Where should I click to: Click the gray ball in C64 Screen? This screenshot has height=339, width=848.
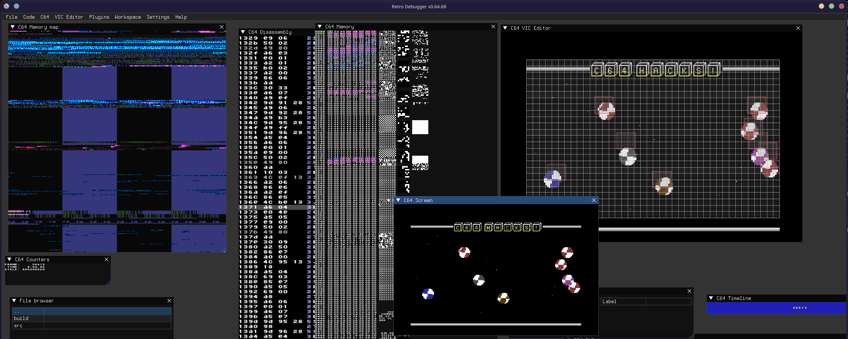click(x=479, y=280)
